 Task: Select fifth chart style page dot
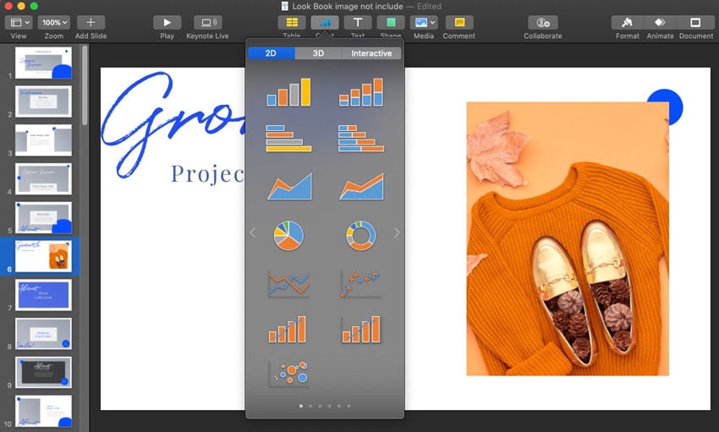(339, 406)
